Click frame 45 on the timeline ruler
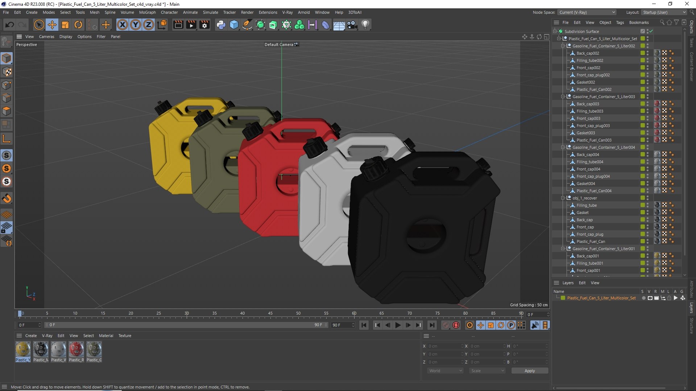Viewport: 696px width, 391px height. [270, 314]
